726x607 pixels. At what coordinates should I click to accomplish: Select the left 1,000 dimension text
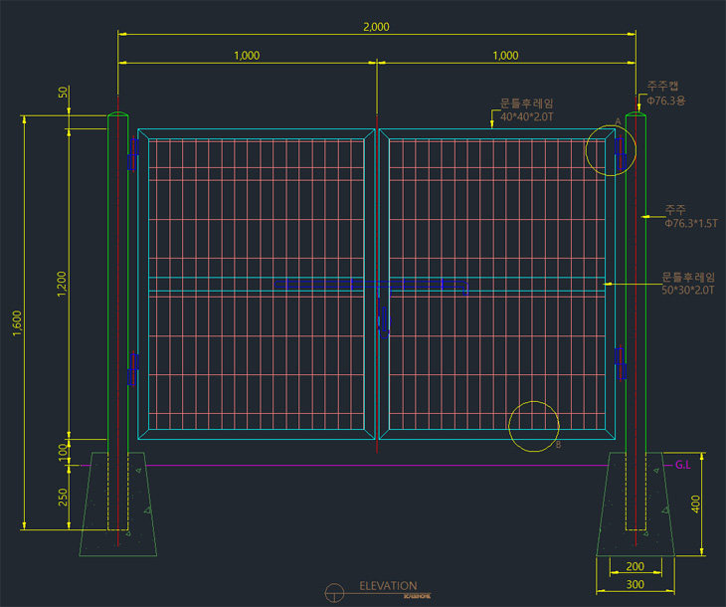click(x=247, y=56)
